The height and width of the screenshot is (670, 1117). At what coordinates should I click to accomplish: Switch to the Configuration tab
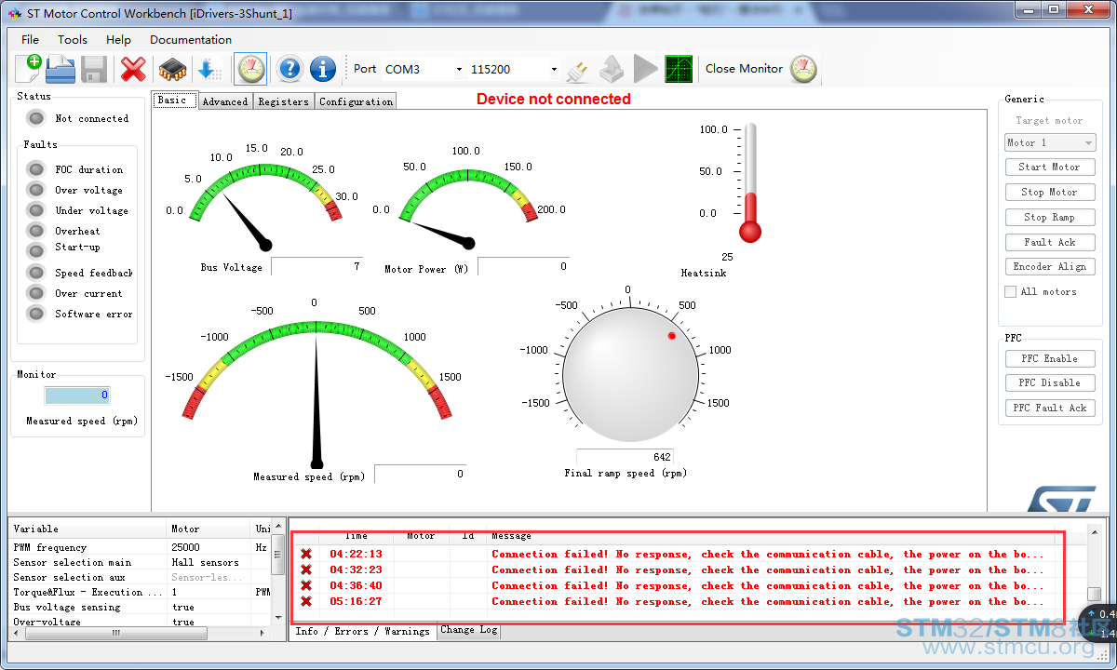click(356, 101)
